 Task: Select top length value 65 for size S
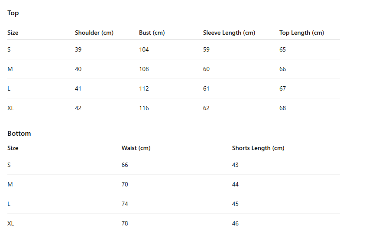click(x=282, y=49)
